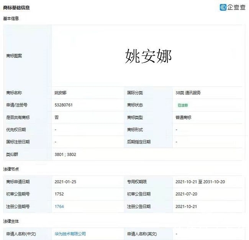
Task: Click the 基本信息 section heading
Action: coord(11,18)
